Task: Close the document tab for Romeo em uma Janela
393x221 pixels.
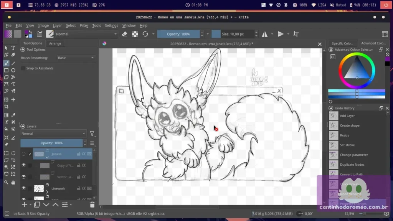Action: [320, 44]
